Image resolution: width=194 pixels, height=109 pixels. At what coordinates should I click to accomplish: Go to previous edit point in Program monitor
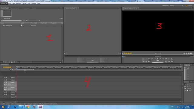[x=152, y=59]
